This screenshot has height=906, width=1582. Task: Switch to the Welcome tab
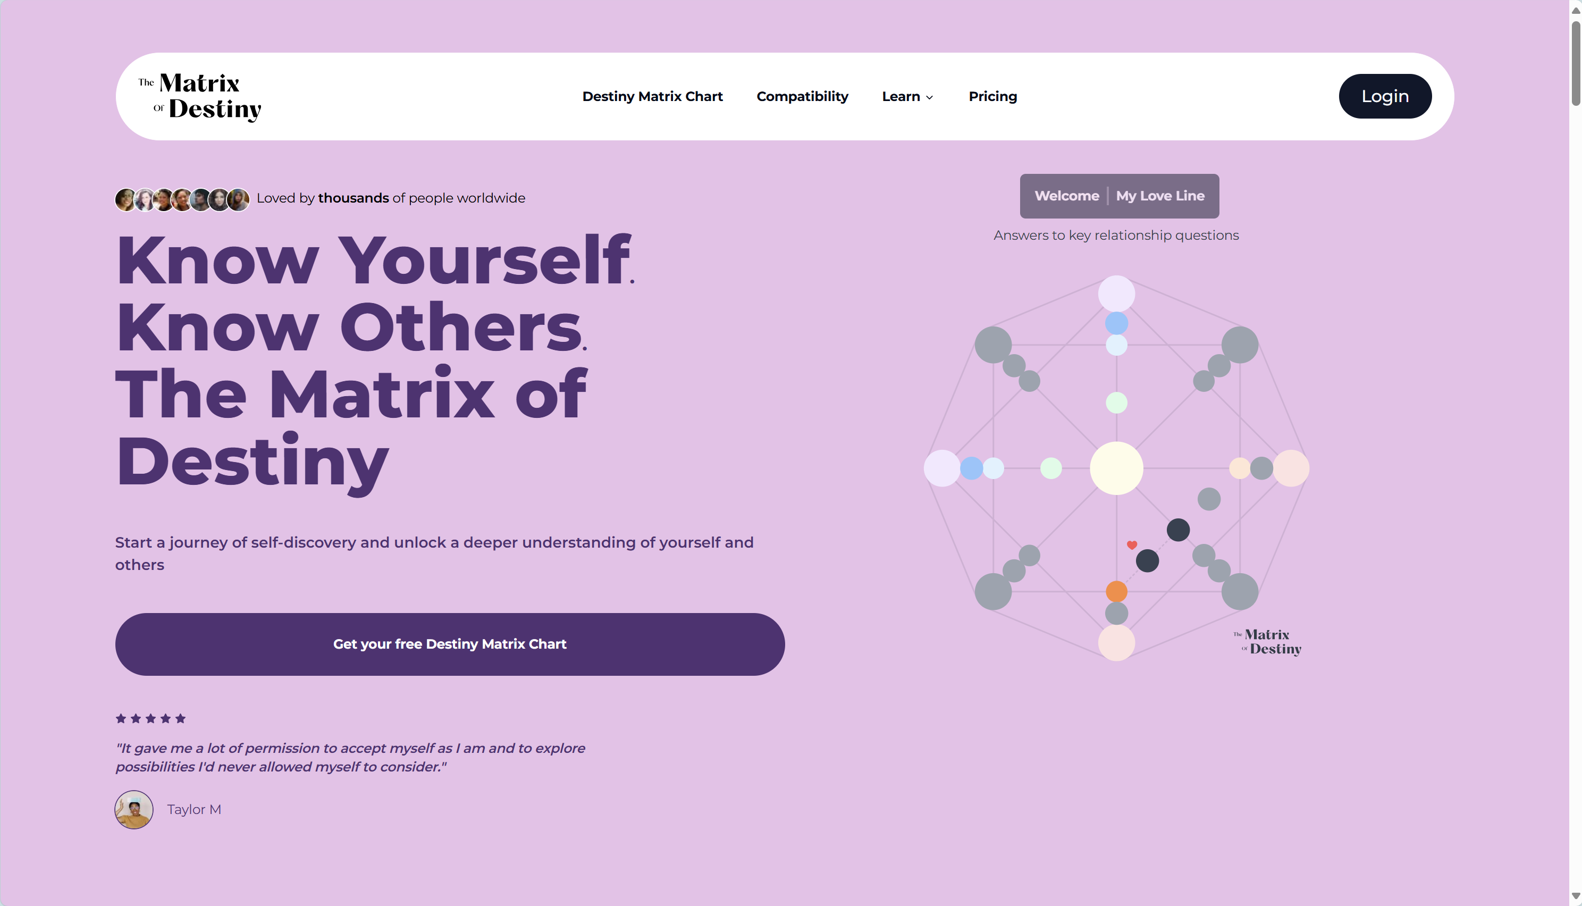tap(1066, 196)
